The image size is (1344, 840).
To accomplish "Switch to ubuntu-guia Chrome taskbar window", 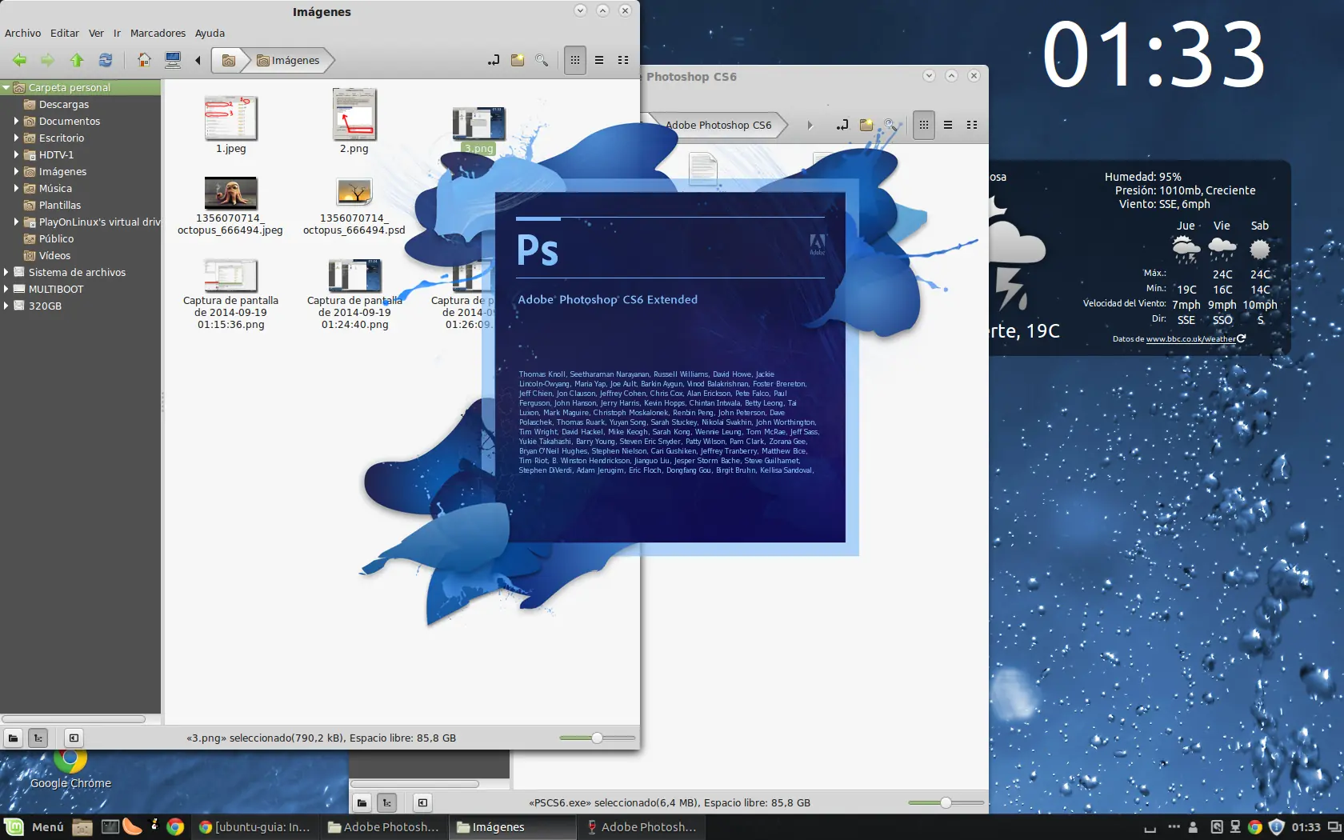I will [x=254, y=827].
